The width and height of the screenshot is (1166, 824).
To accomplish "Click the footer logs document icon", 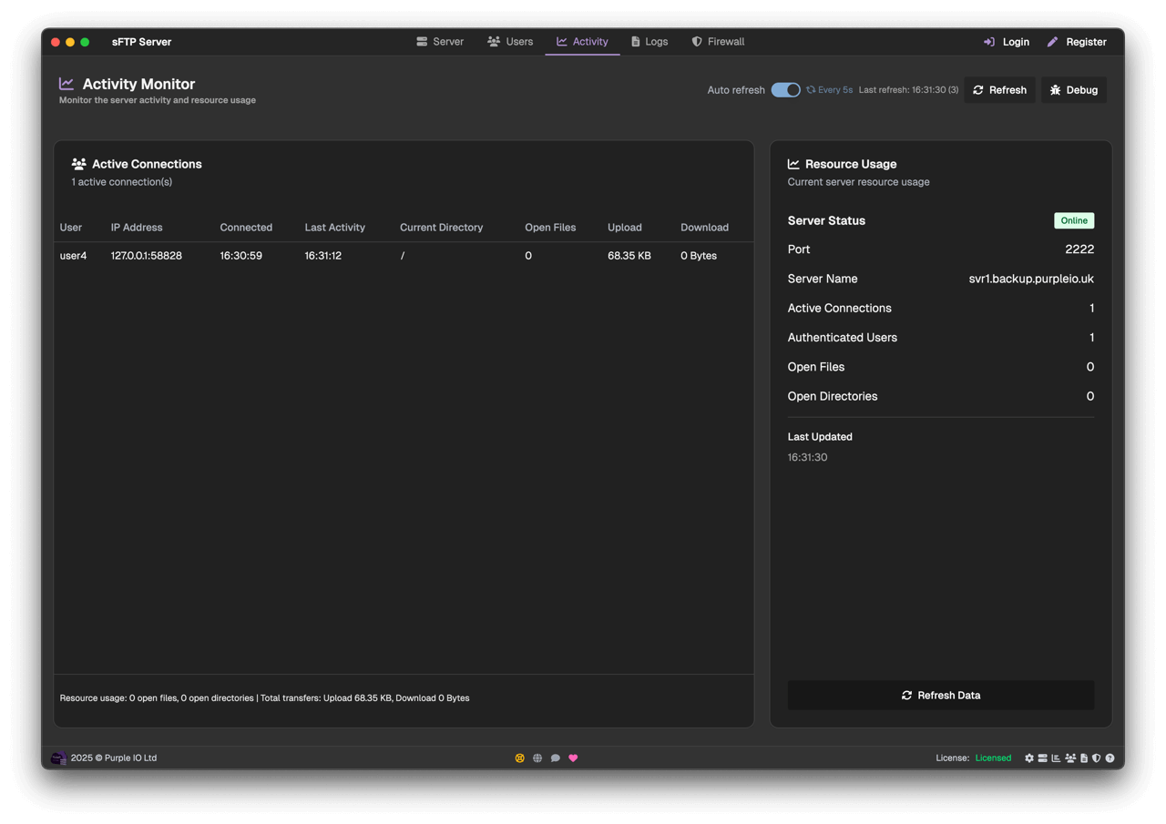I will coord(1084,758).
